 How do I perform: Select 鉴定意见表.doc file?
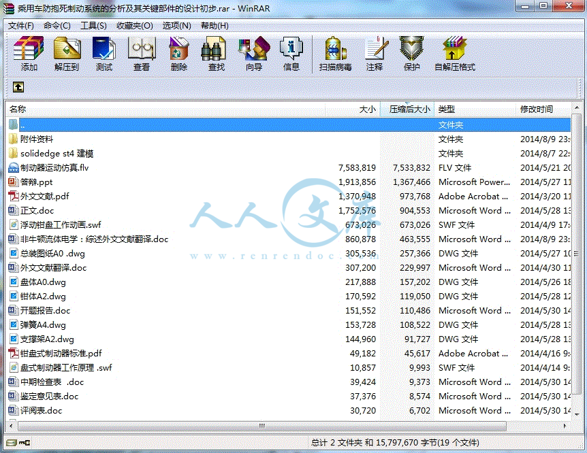pyautogui.click(x=49, y=396)
